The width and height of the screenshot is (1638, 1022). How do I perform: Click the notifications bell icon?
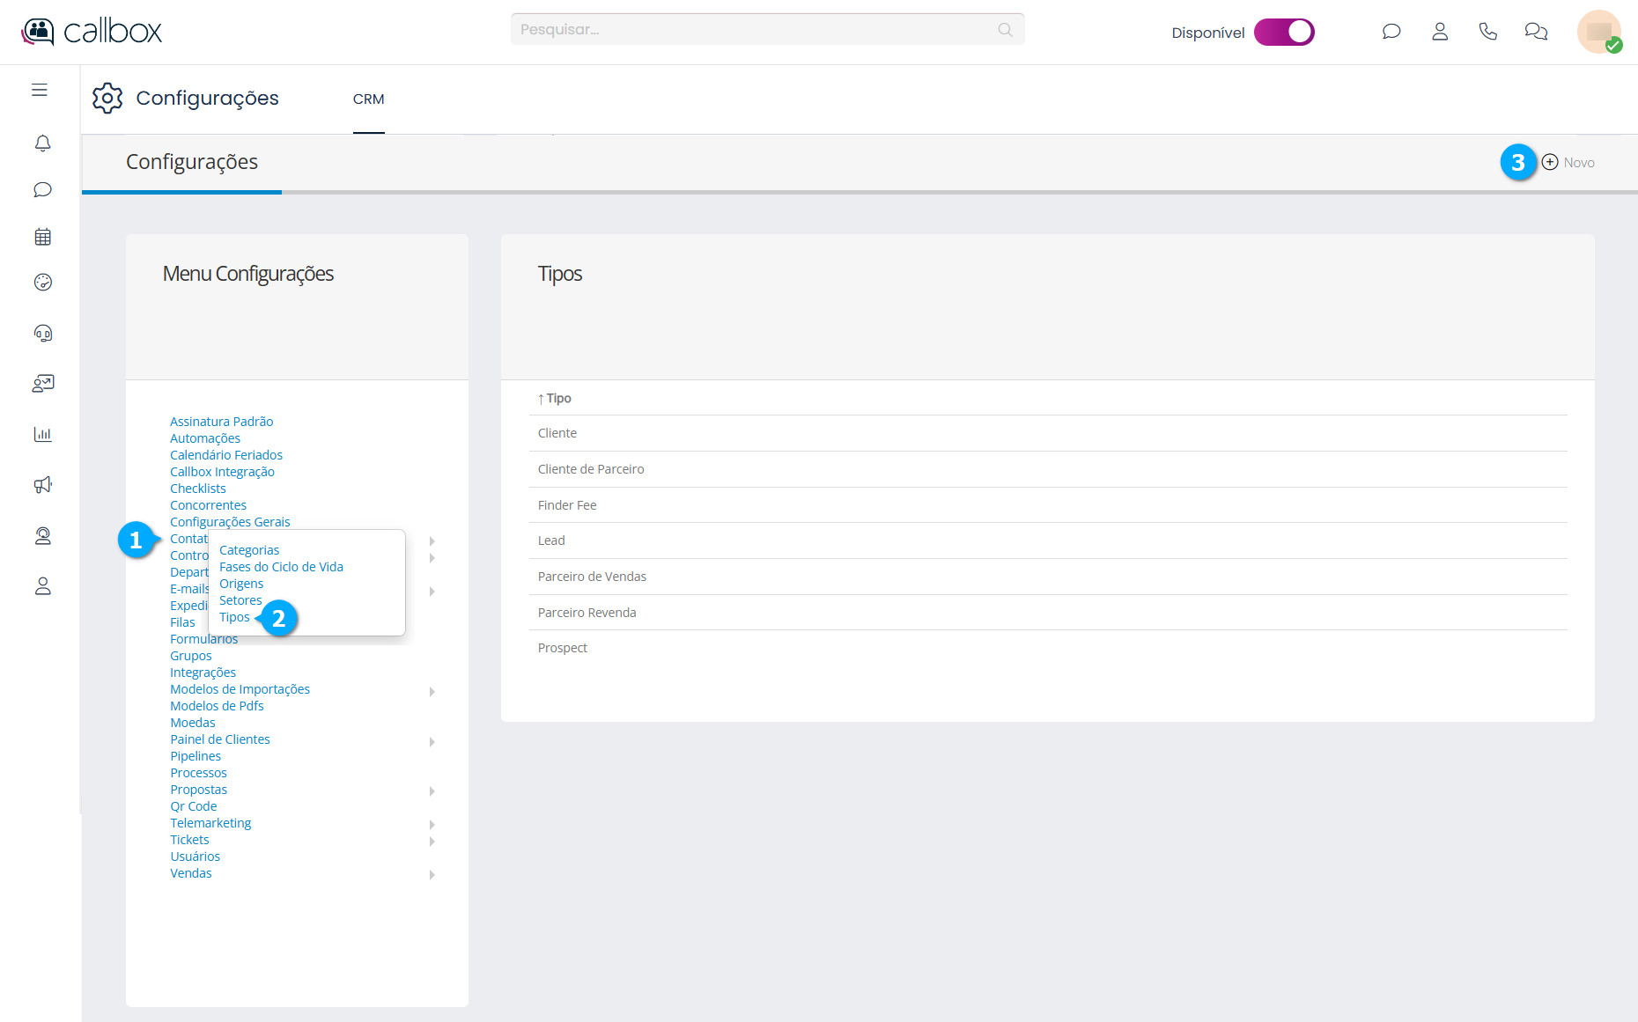[x=42, y=143]
